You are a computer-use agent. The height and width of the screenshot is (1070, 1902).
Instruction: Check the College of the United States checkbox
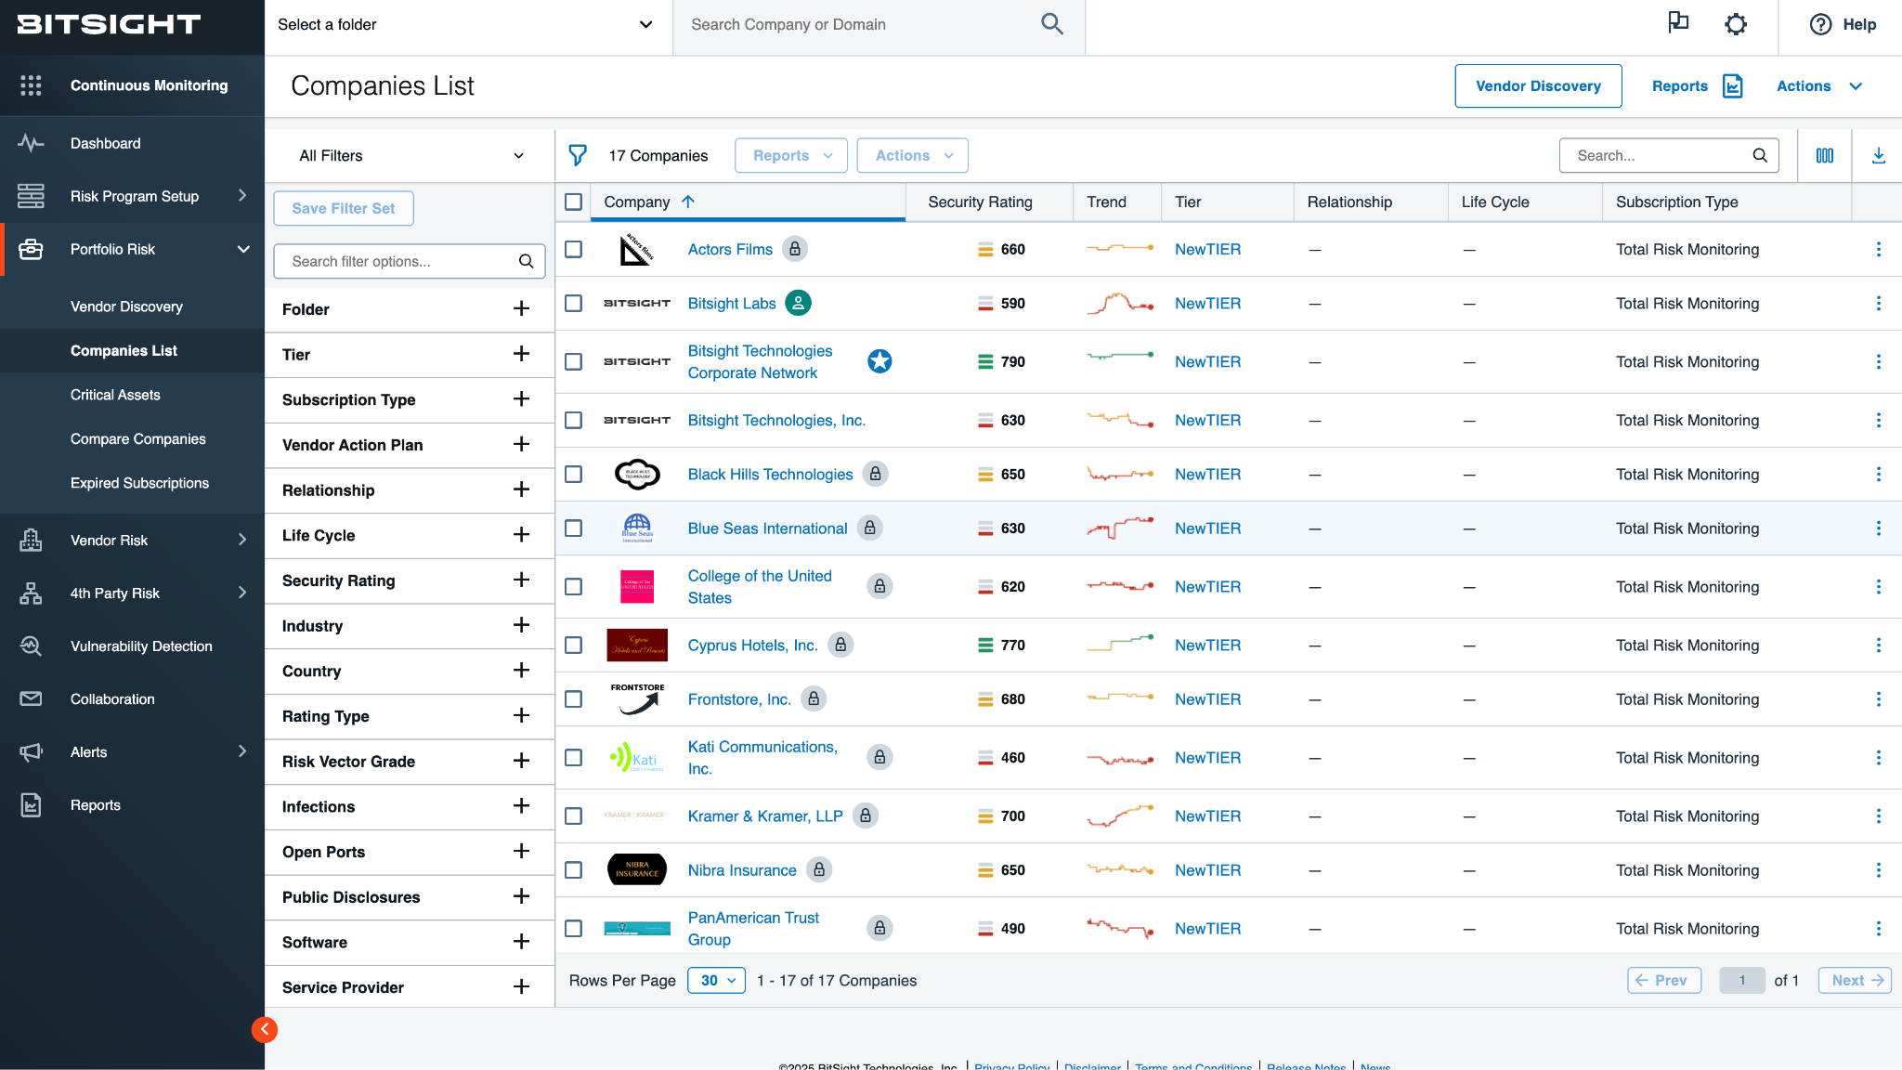(573, 586)
